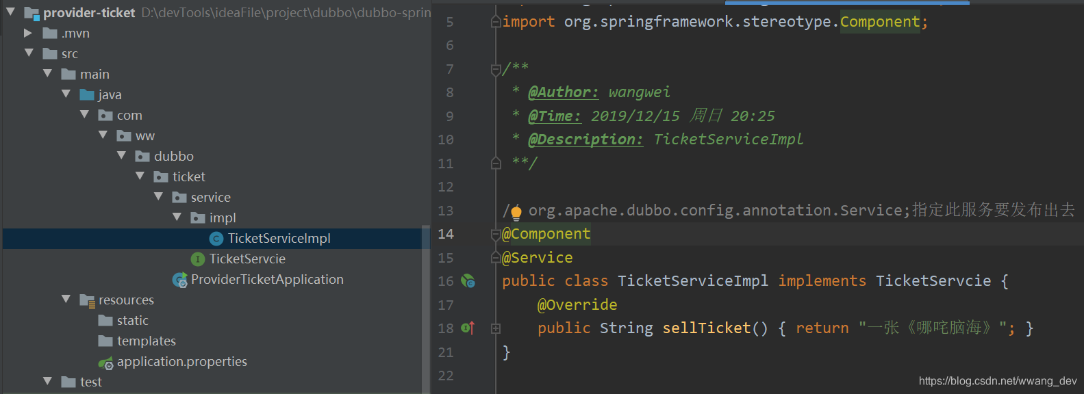Click the com package icon
This screenshot has height=394, width=1084.
point(105,115)
